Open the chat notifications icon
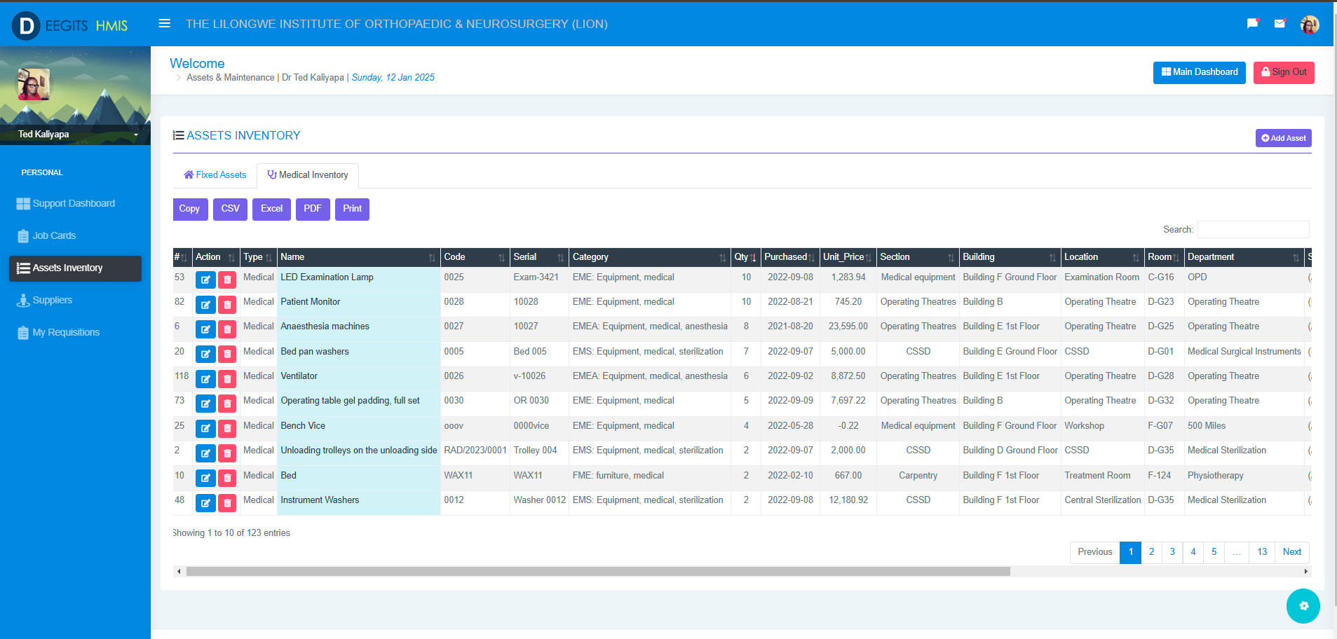This screenshot has width=1337, height=639. point(1252,24)
